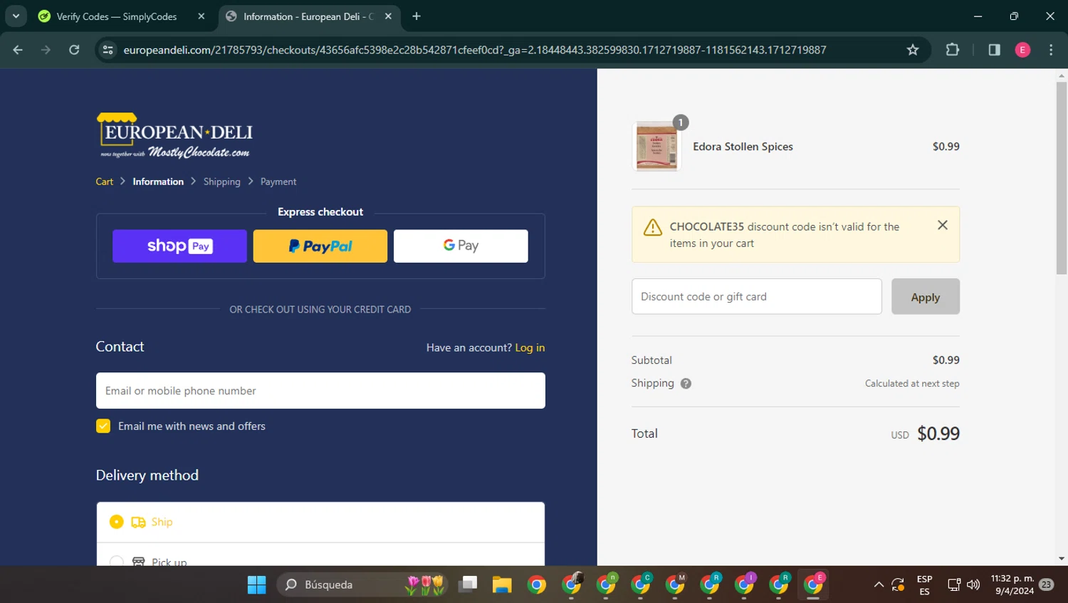
Task: Click the page vertical scrollbar
Action: click(x=1062, y=178)
